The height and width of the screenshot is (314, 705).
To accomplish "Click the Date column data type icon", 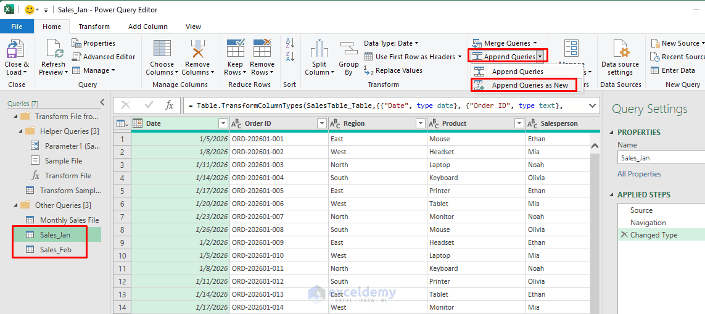I will click(x=138, y=123).
